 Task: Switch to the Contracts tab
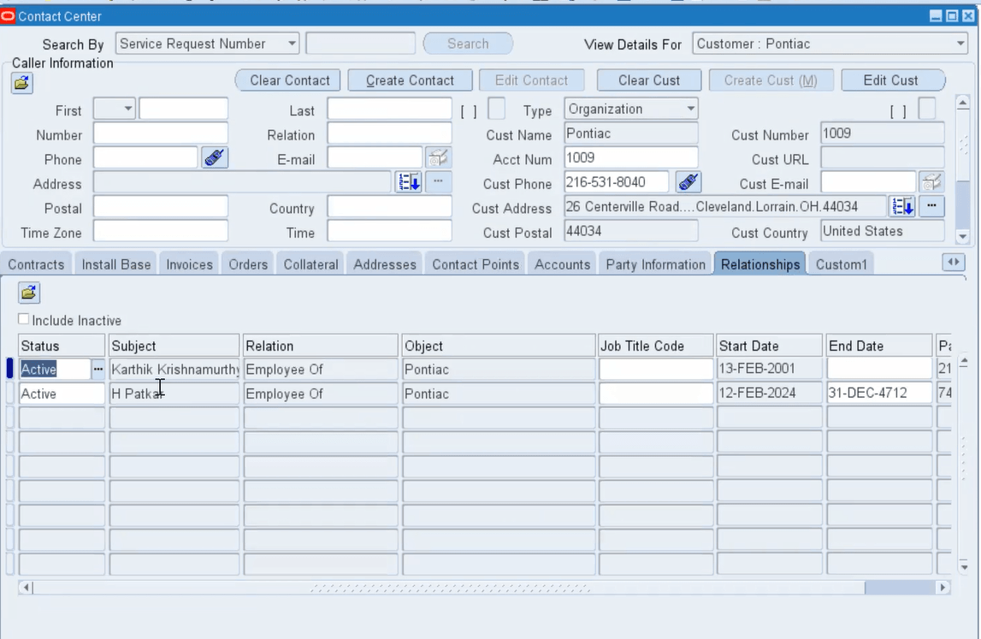[x=36, y=264]
